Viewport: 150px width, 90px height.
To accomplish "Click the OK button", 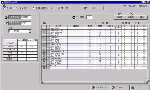I will coord(93,8).
